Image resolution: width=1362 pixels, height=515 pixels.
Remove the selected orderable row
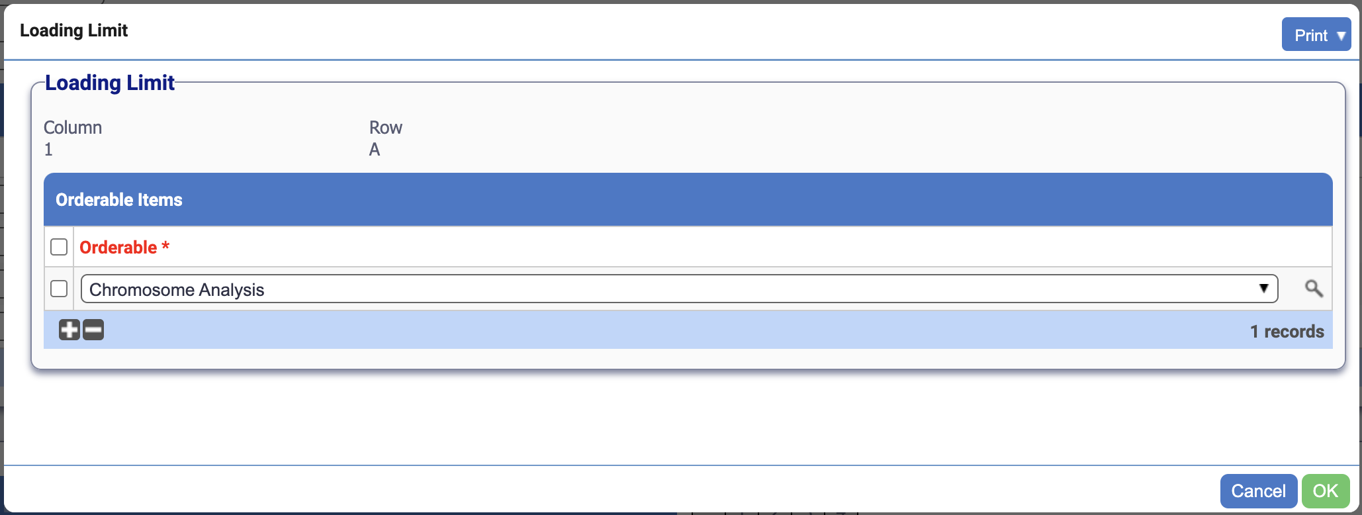(93, 330)
